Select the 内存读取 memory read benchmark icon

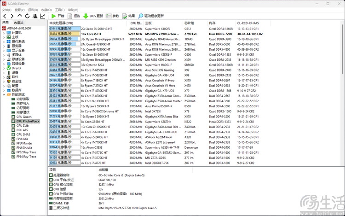(x=13, y=99)
